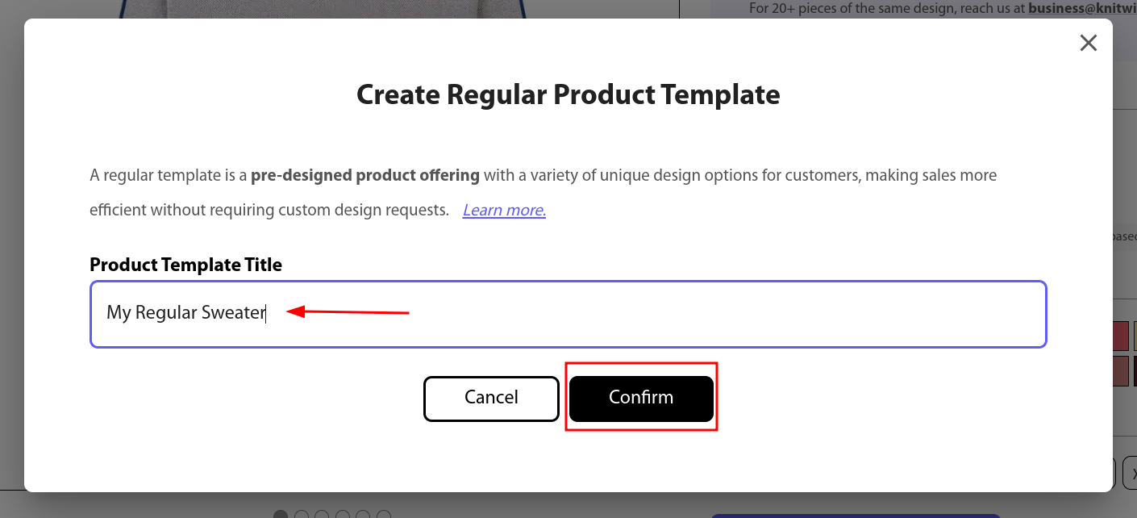Select the last carousel dot
Screen dimensions: 1137x518
[x=384, y=515]
